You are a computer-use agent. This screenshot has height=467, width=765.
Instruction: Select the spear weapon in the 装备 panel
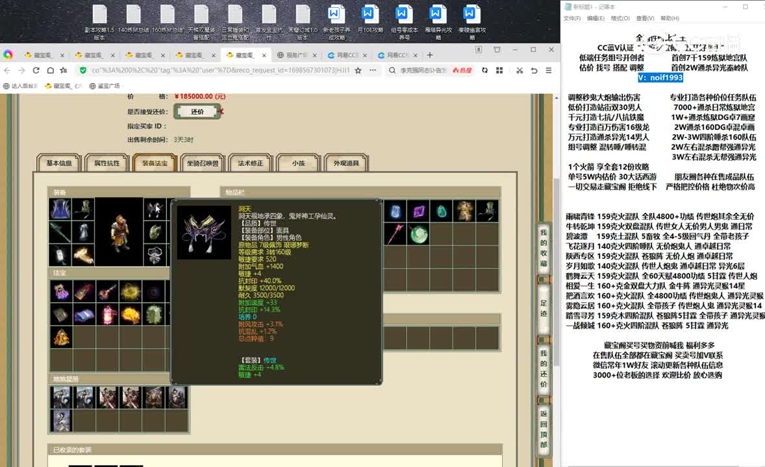coord(60,232)
